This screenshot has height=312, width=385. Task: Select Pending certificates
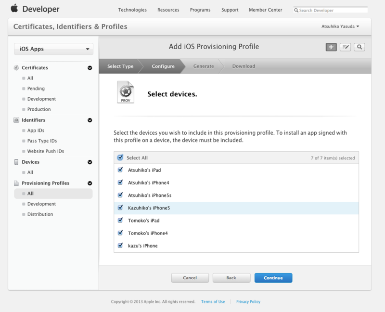click(36, 89)
